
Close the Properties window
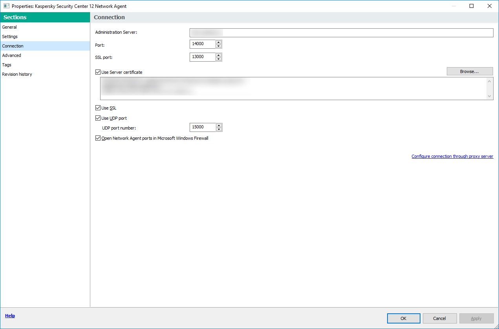[x=490, y=6]
